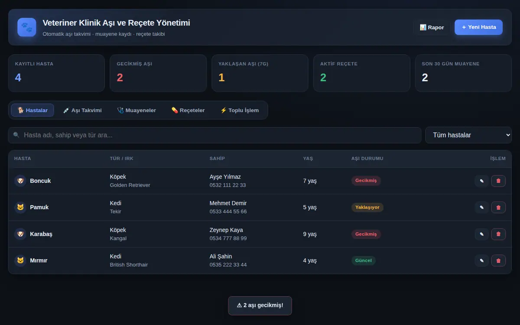Go to the Muayeneler tab

[136, 110]
